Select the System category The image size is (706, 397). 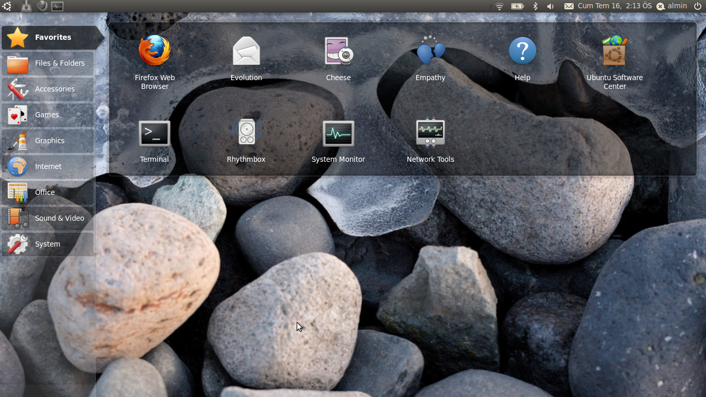(48, 244)
